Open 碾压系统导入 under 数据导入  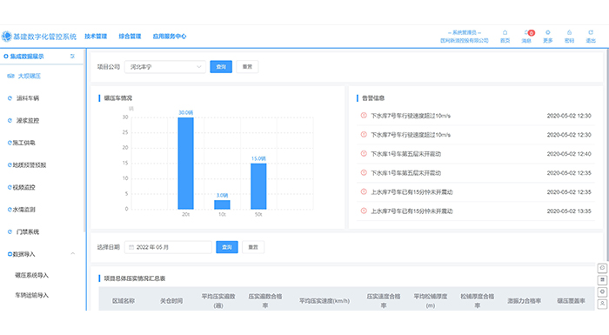[32, 275]
